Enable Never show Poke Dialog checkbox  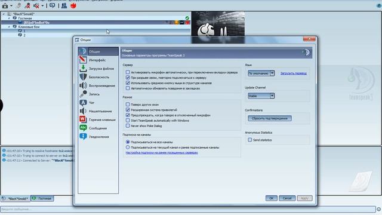point(128,126)
